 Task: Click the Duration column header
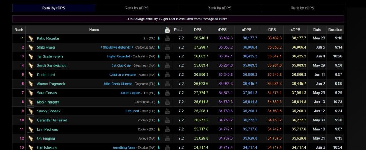point(335,30)
